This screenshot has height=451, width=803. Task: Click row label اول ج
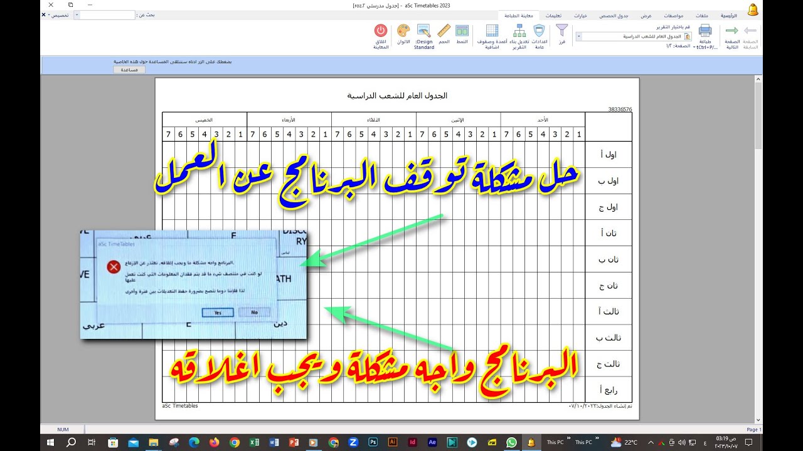(x=609, y=207)
